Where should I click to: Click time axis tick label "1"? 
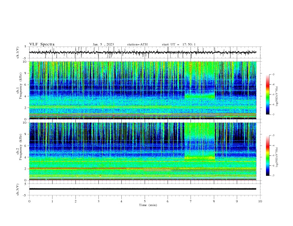53,201
